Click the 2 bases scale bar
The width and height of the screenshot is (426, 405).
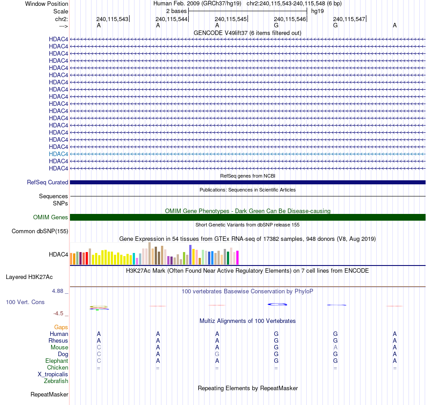(248, 11)
